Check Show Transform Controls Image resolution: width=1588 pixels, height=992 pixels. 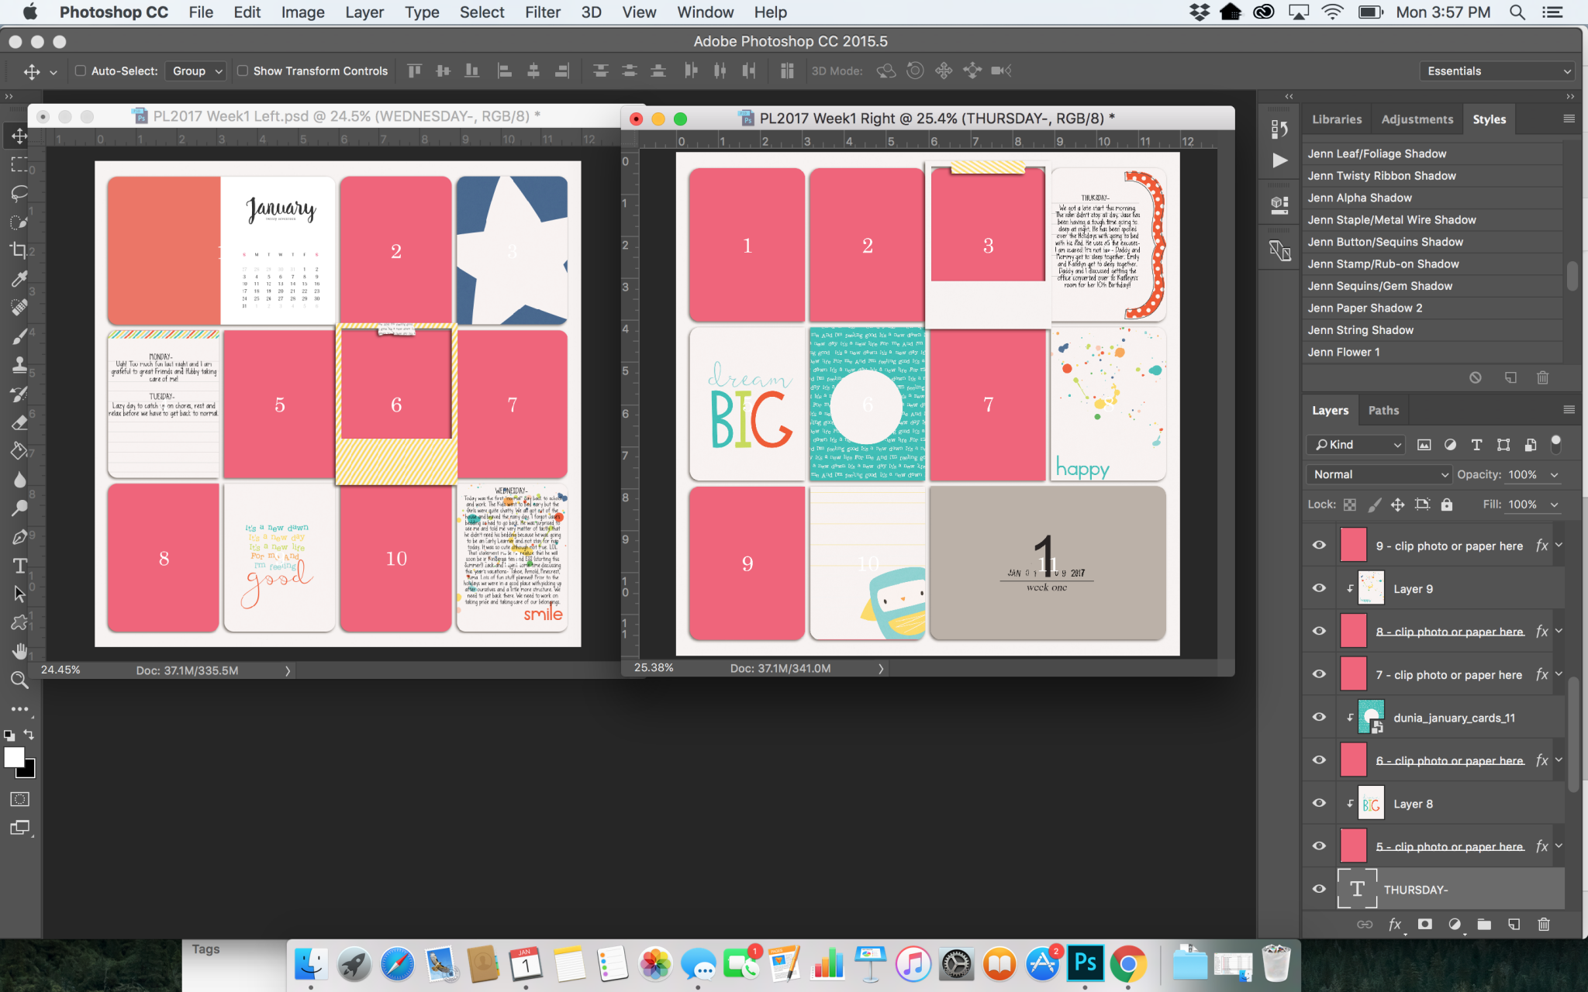tap(243, 71)
